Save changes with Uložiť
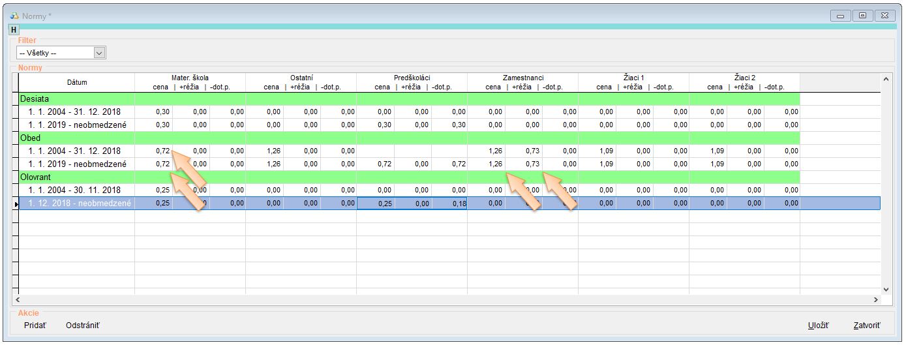This screenshot has height=349, width=906. coord(818,325)
